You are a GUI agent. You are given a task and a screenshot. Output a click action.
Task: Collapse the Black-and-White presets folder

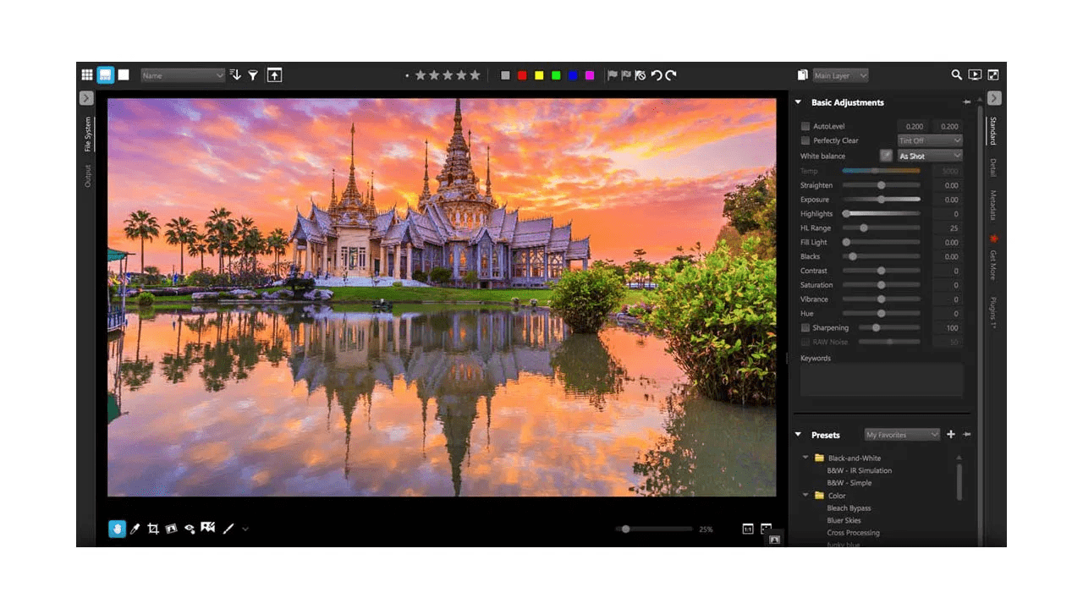[x=805, y=458]
